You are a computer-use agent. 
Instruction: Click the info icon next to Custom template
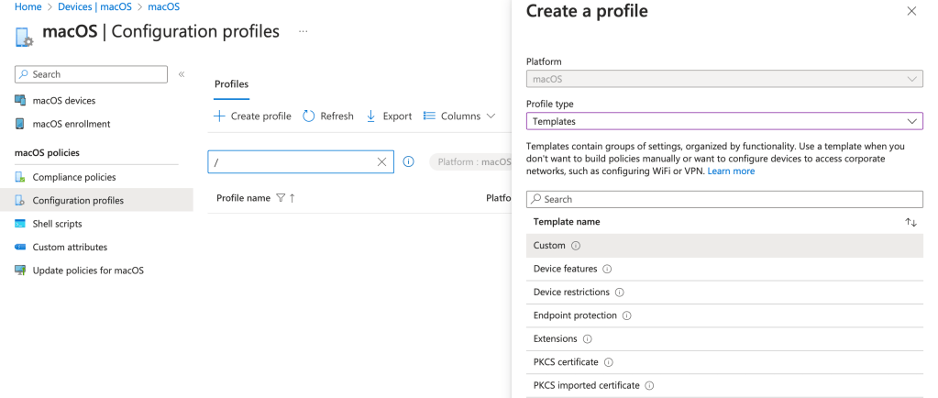pyautogui.click(x=576, y=246)
